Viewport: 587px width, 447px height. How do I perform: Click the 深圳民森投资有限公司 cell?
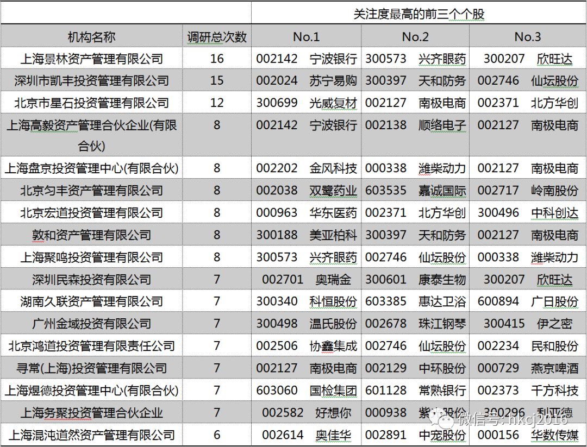point(91,279)
